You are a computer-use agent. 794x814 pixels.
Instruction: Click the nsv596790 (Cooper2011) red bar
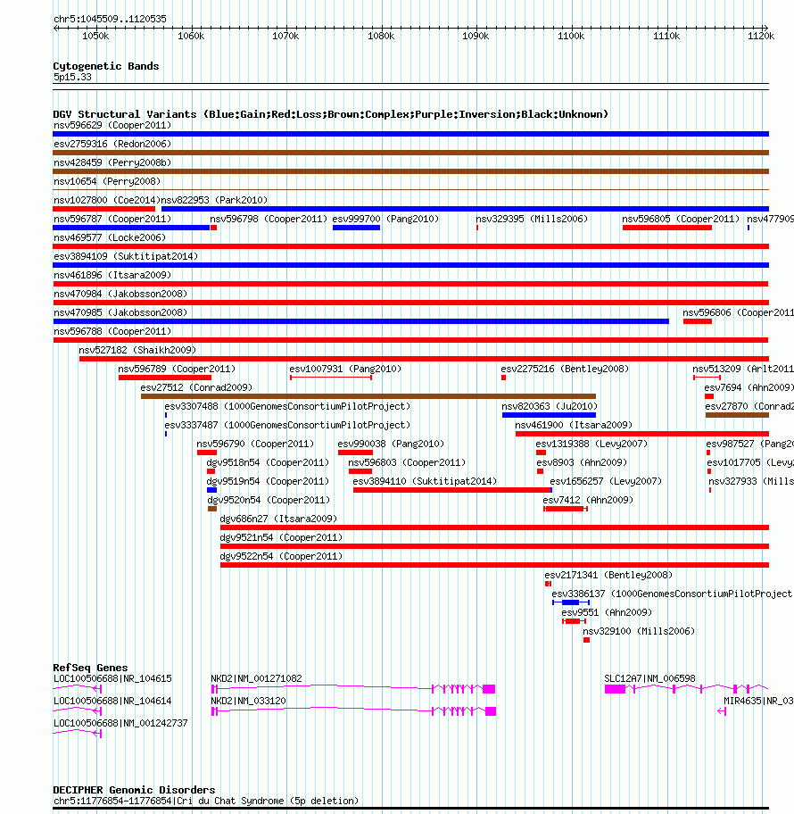coord(207,453)
